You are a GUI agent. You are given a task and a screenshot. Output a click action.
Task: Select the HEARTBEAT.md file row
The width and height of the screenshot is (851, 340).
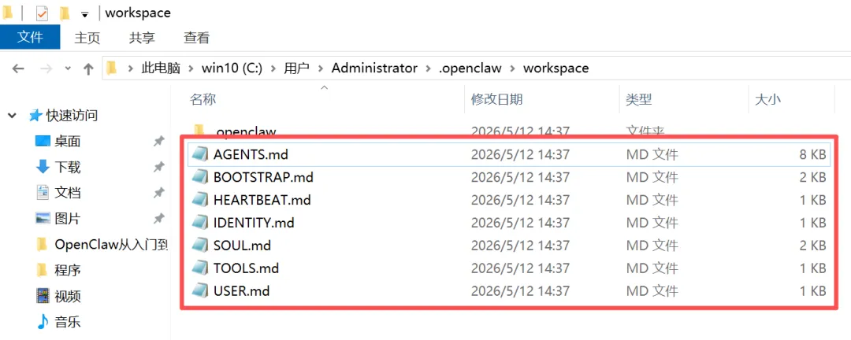click(x=507, y=200)
